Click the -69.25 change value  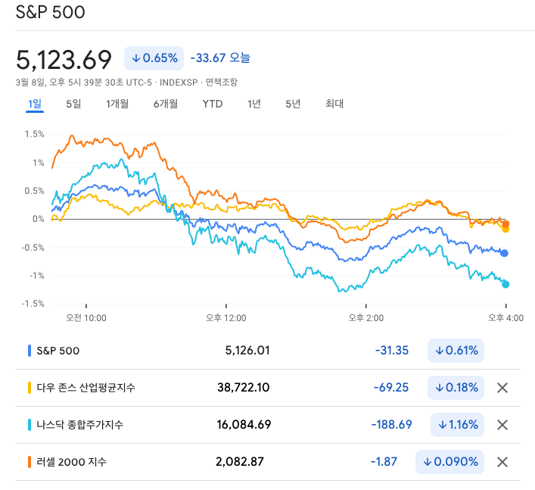click(x=391, y=388)
